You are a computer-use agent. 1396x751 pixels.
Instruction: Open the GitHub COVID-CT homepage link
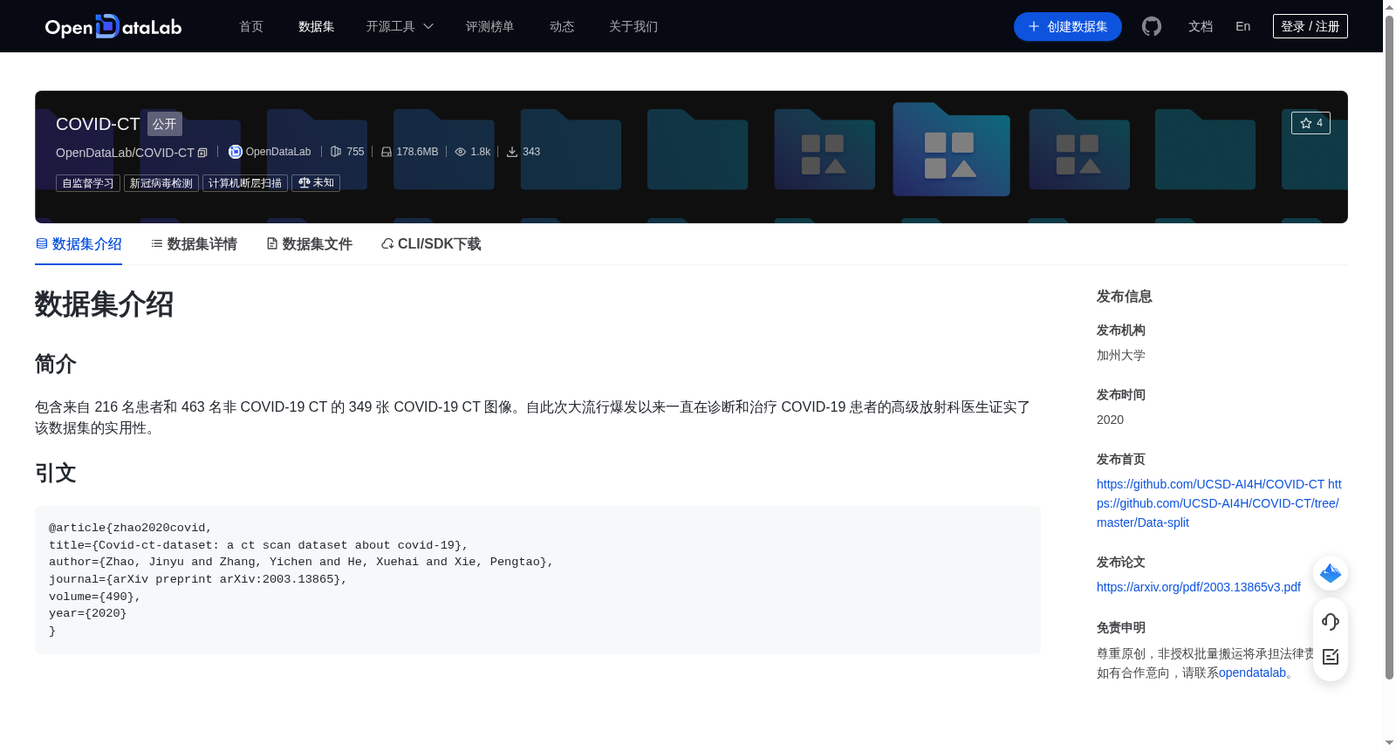[1219, 503]
